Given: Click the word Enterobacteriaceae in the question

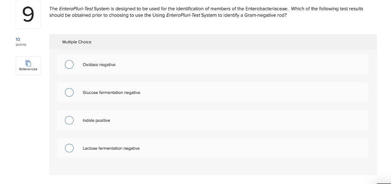Looking at the screenshot, I should coord(267,9).
